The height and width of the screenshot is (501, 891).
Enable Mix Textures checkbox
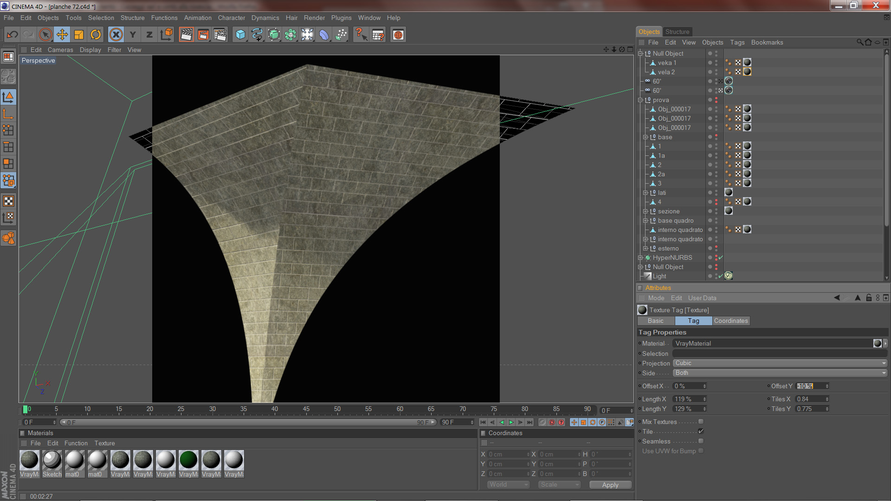click(701, 422)
